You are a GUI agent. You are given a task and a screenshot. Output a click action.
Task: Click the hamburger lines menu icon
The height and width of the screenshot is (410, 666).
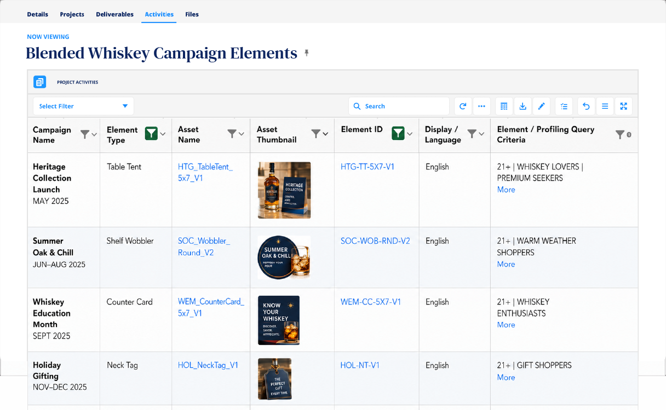[x=605, y=106]
